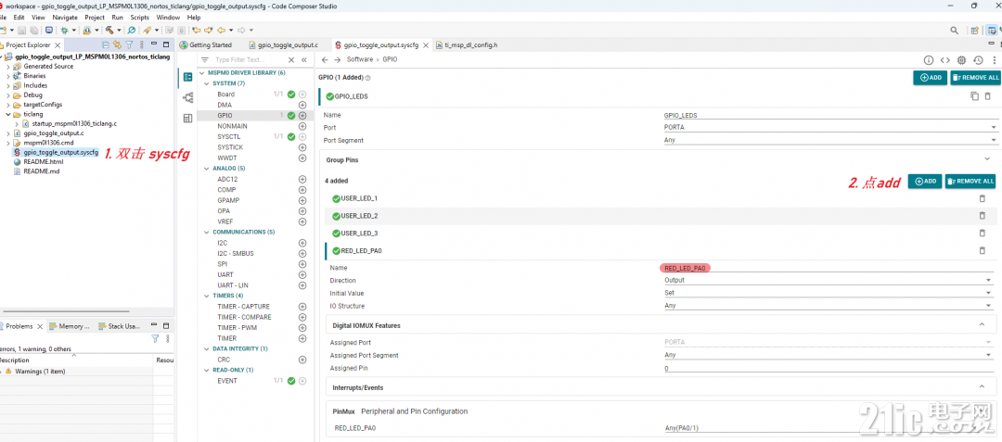This screenshot has width=1002, height=442.
Task: Open the Project menu
Action: 95,18
